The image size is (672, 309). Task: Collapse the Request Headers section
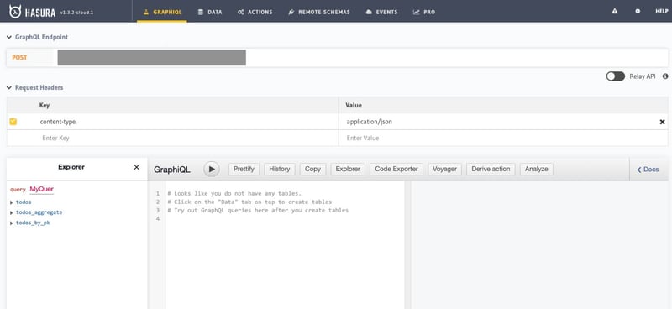click(x=9, y=88)
